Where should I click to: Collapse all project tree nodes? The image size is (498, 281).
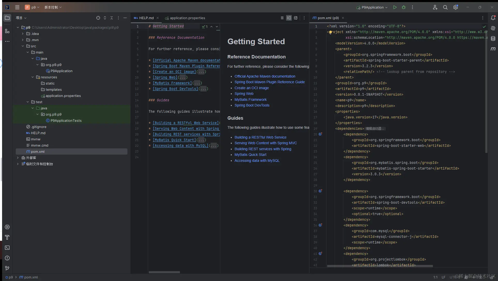(x=112, y=18)
